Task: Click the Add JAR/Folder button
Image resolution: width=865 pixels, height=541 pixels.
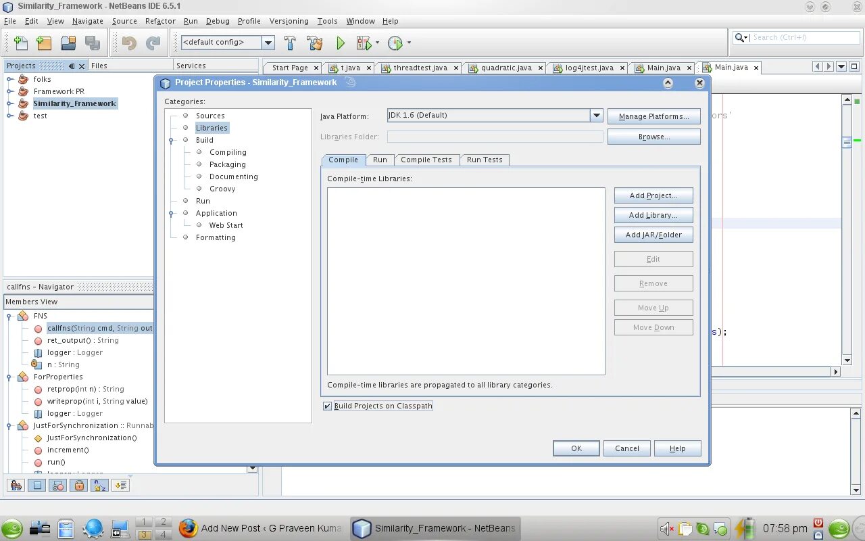Action: click(x=653, y=235)
